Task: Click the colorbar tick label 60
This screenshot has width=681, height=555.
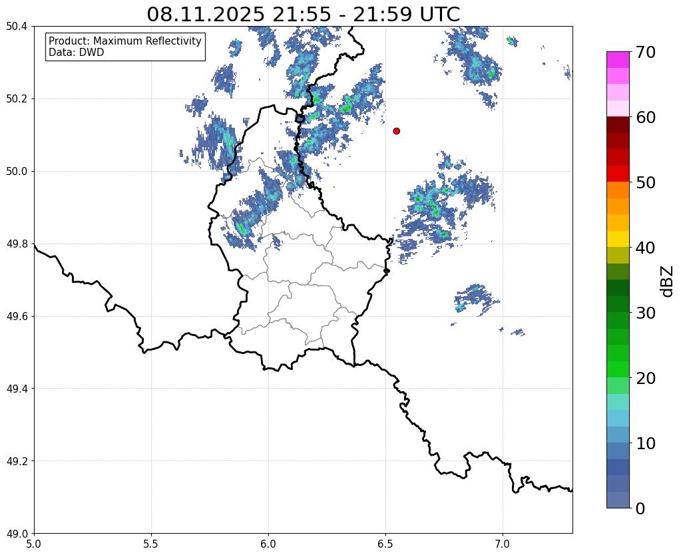Action: [646, 117]
